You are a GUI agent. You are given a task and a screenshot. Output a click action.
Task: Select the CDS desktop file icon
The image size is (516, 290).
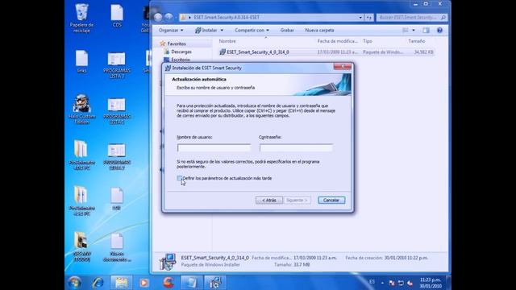[117, 16]
